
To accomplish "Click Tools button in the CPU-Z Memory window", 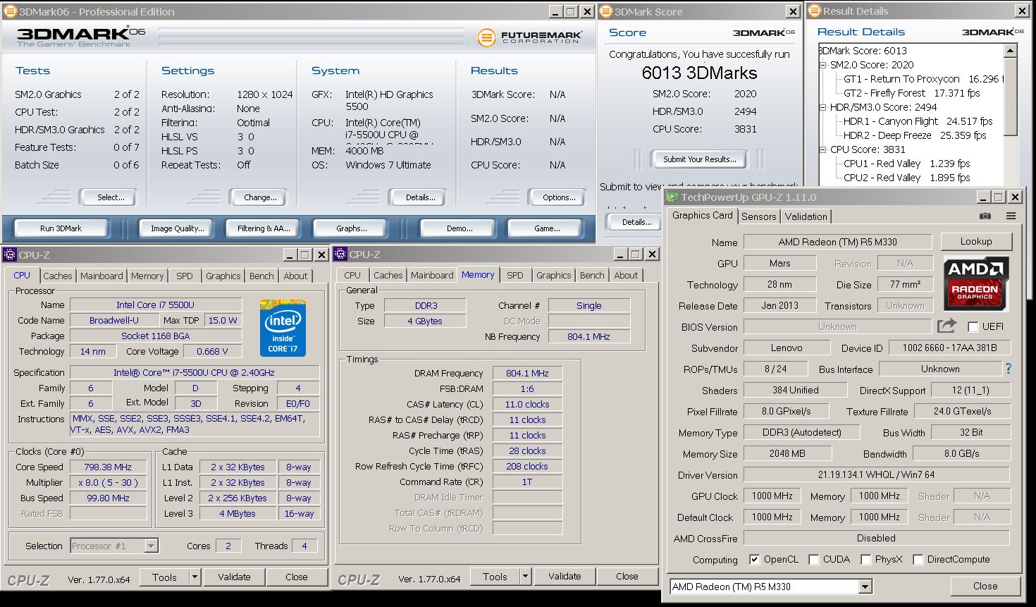I will pyautogui.click(x=495, y=577).
